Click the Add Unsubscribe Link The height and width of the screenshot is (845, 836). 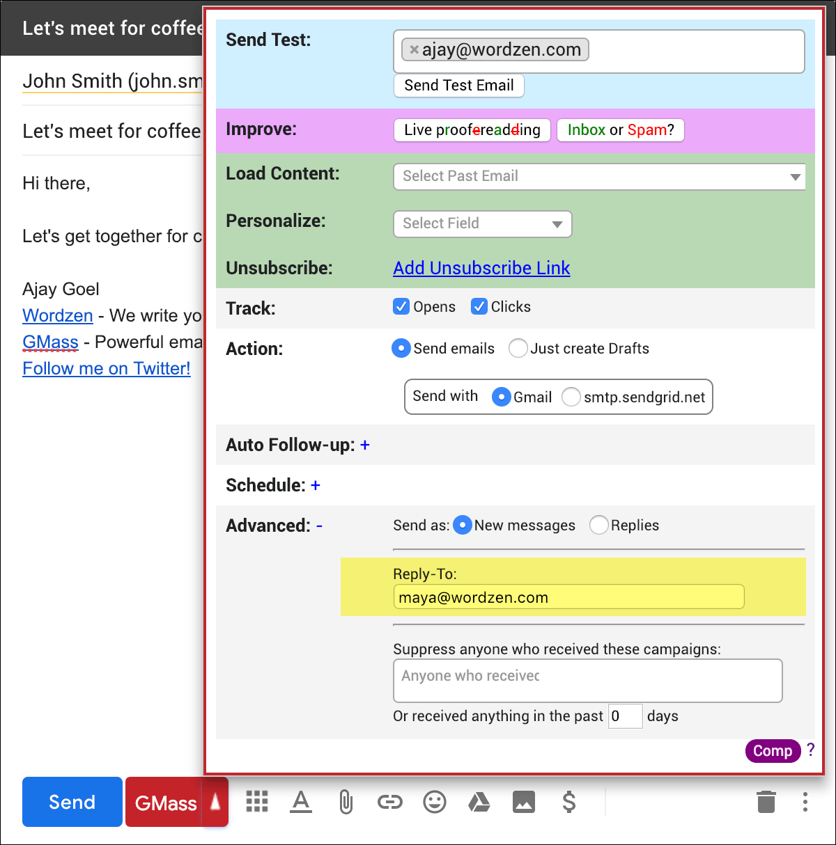(481, 268)
